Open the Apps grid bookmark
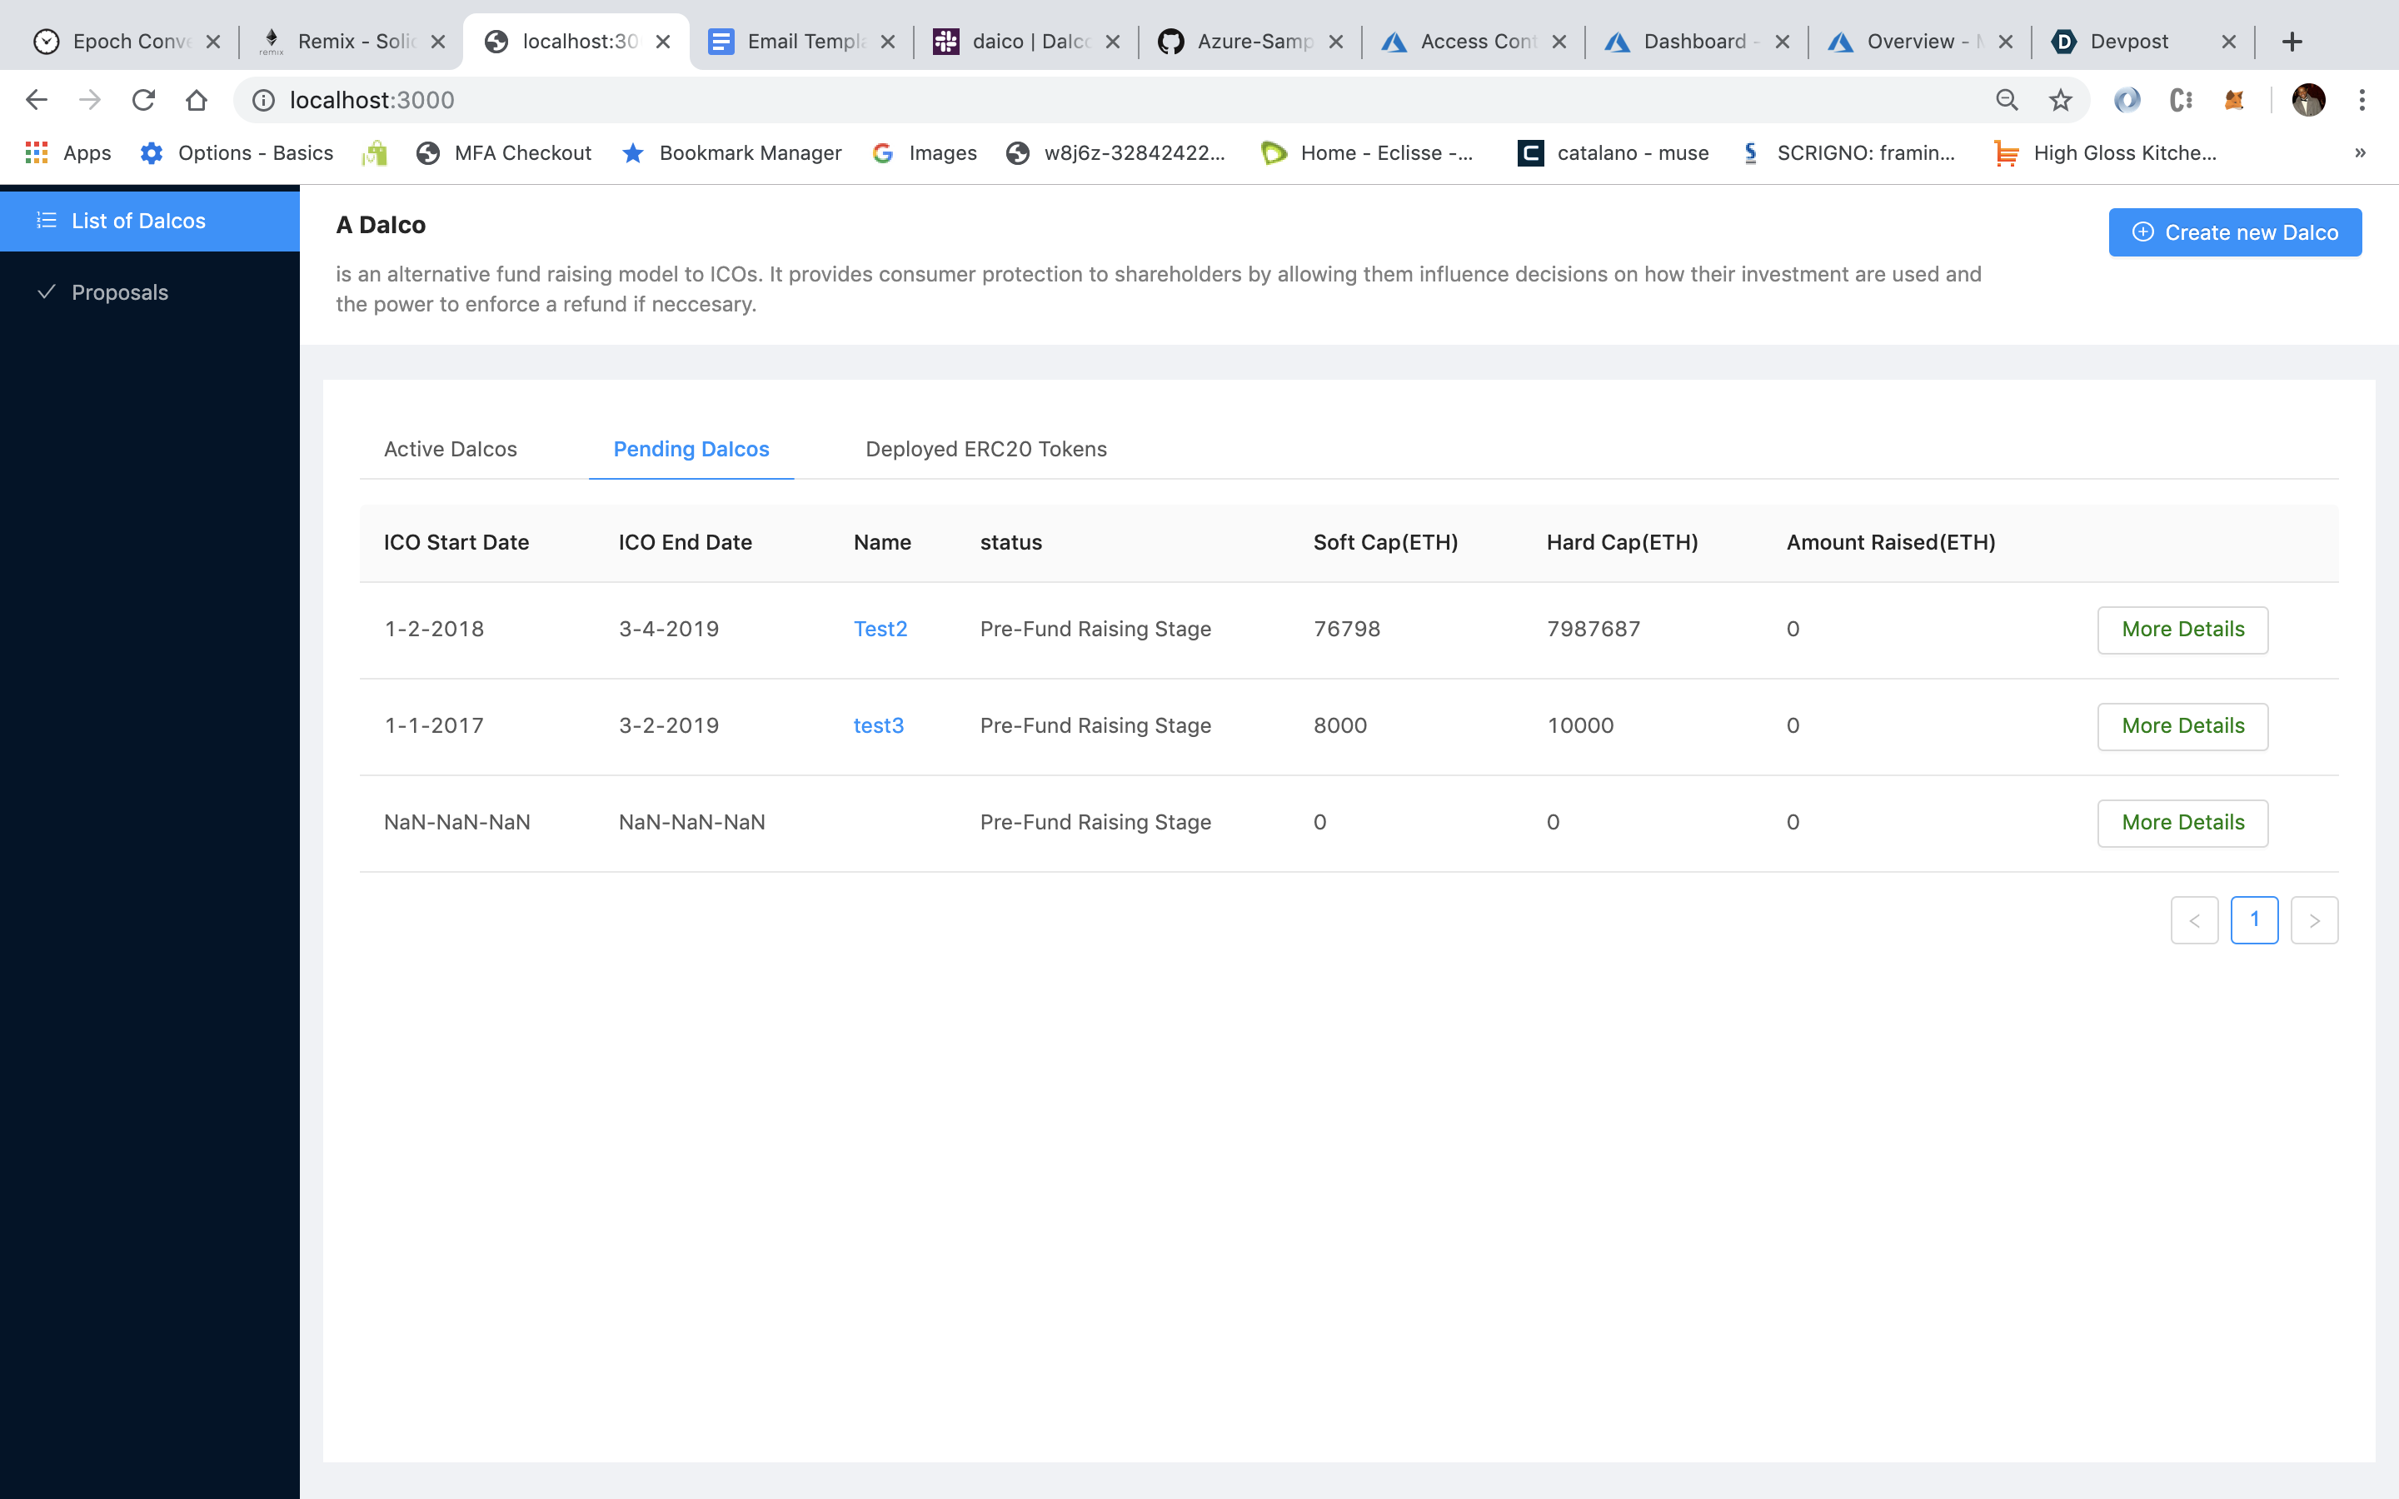The width and height of the screenshot is (2399, 1499). [67, 152]
